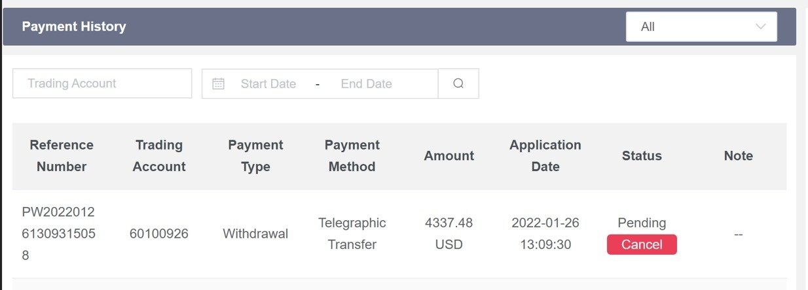Click the Payment Method column header
The image size is (808, 290).
tap(352, 155)
